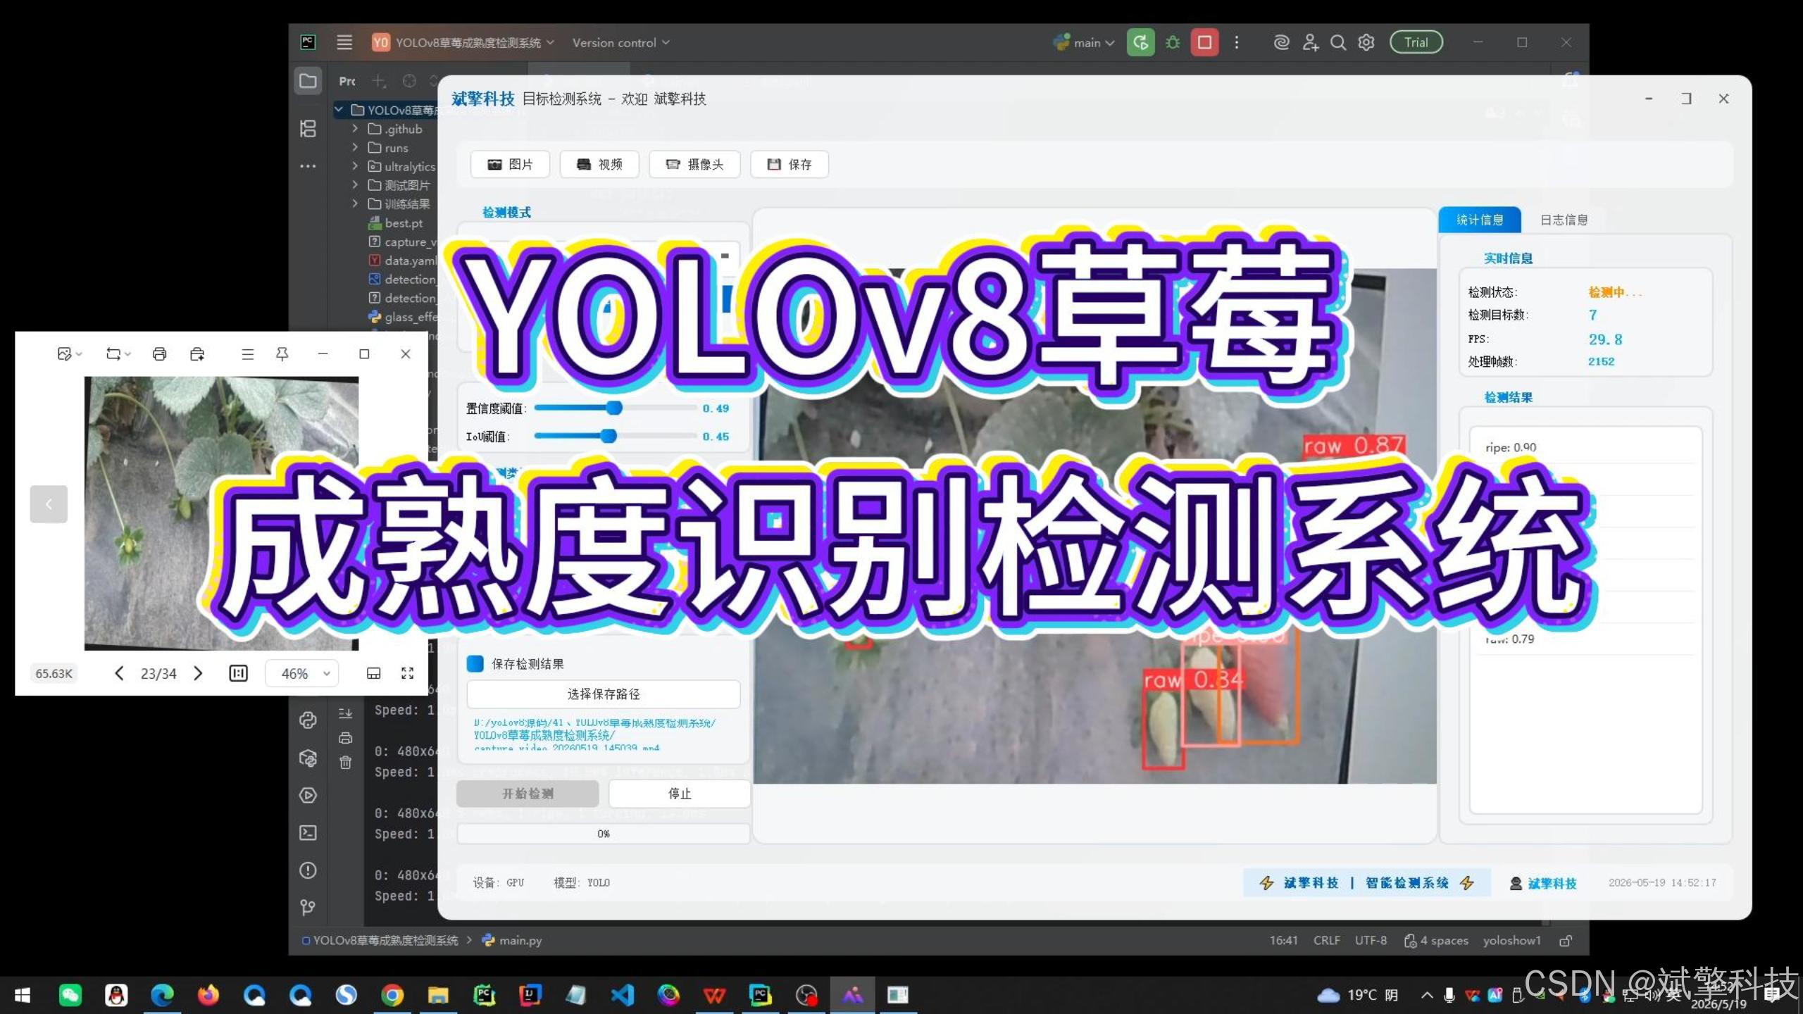
Task: Open Google Chrome from the taskbar
Action: pyautogui.click(x=392, y=995)
